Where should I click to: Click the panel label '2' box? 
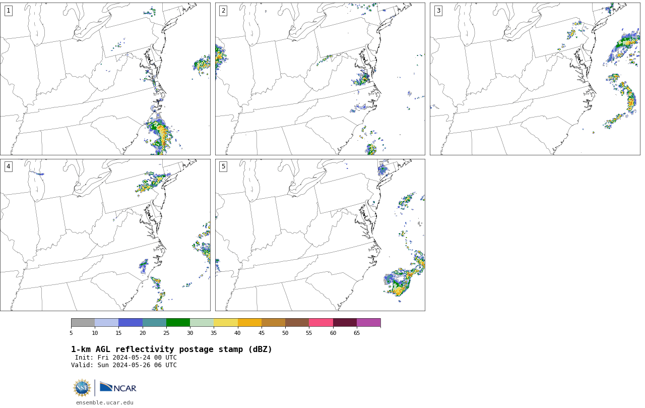[223, 11]
